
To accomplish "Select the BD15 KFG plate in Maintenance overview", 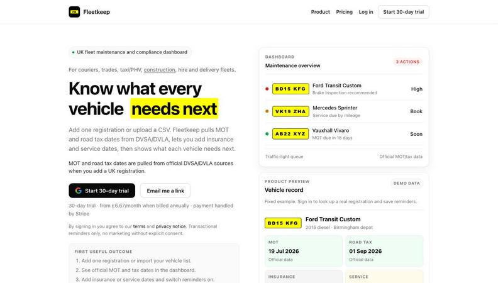I will [290, 89].
